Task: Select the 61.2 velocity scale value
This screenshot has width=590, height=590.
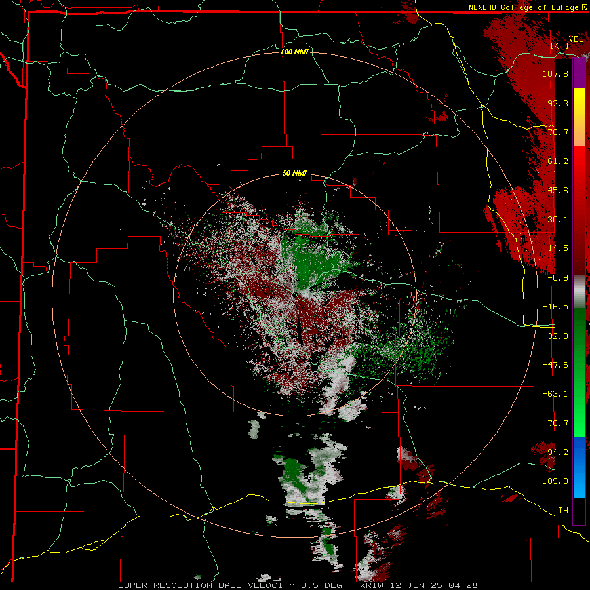Action: click(558, 161)
